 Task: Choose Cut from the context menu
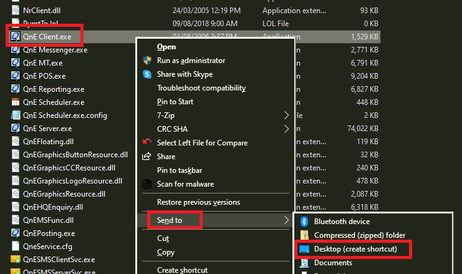pos(163,238)
